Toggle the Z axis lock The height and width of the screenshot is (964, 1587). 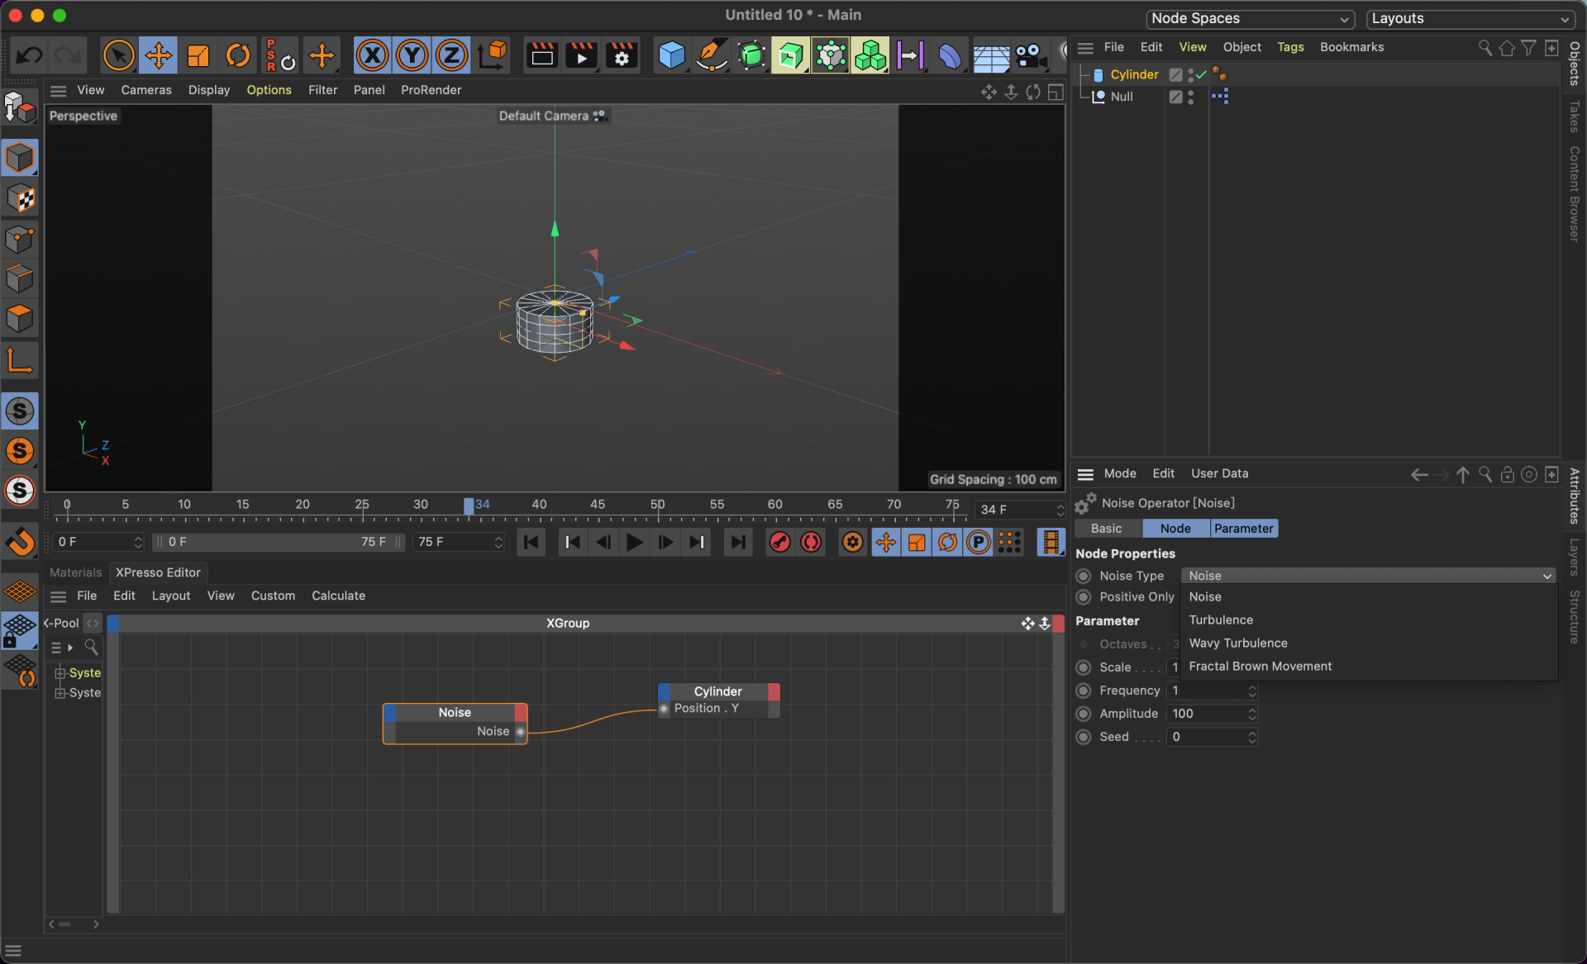[x=451, y=55]
